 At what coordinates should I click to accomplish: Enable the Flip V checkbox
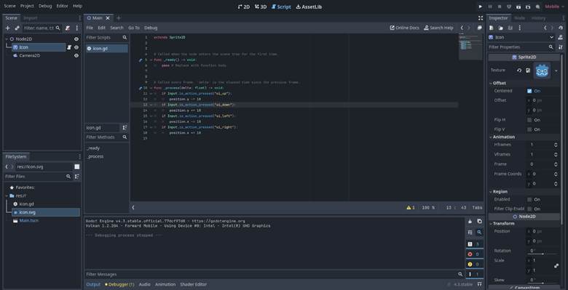pos(529,129)
